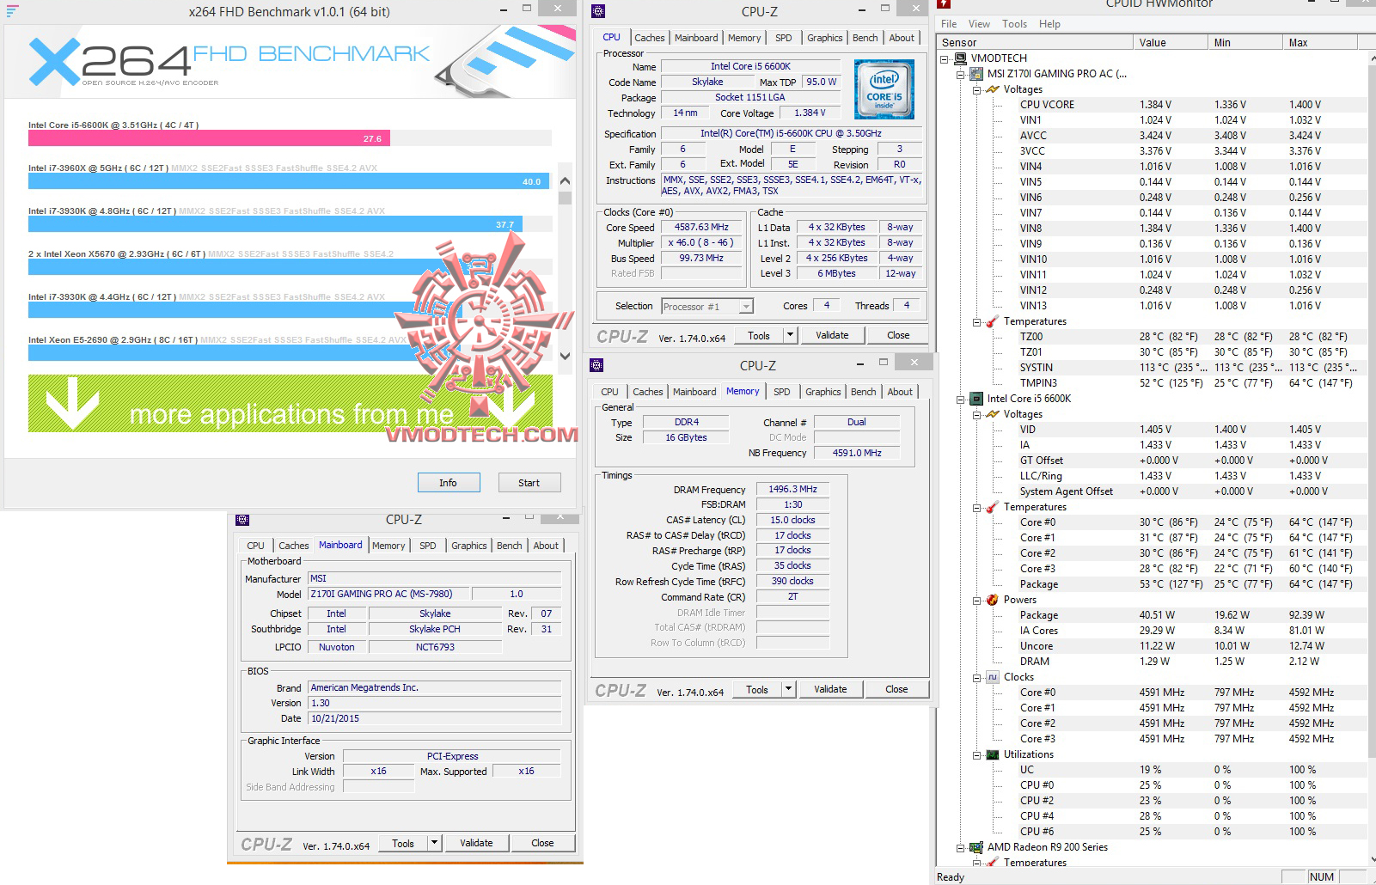Click the Voltages icon under Intel Core i5 6600K
This screenshot has height=885, width=1376.
pos(993,414)
